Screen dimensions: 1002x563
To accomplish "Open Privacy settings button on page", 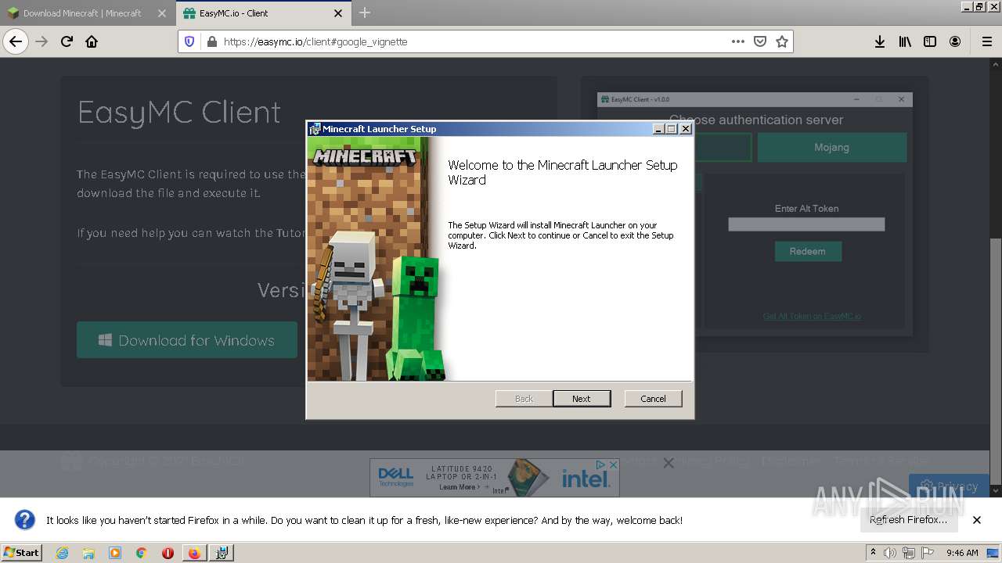I will tap(950, 486).
